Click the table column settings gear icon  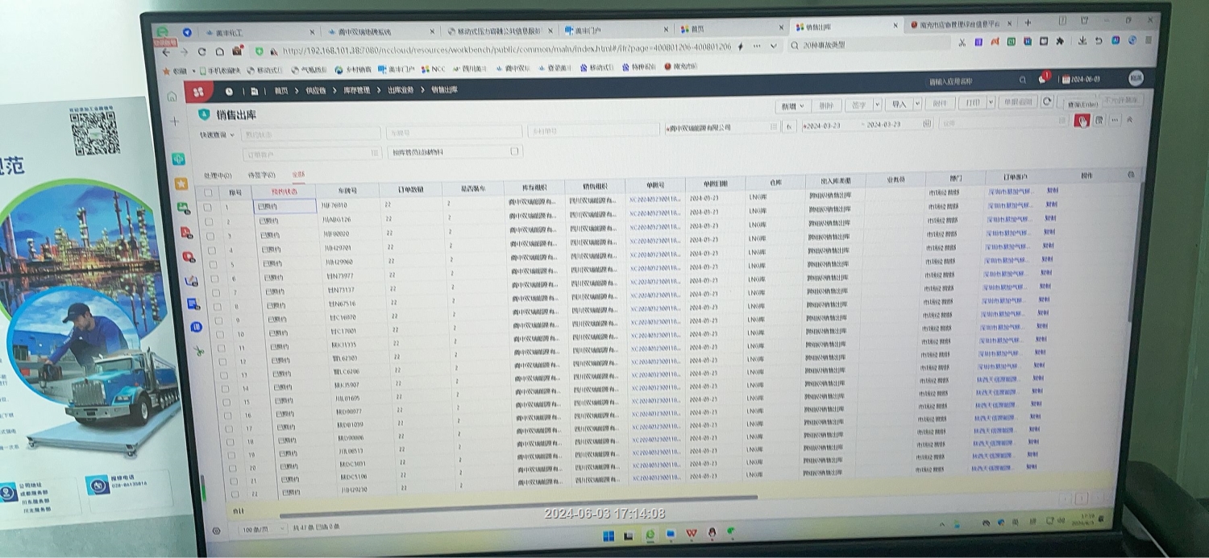1131,174
